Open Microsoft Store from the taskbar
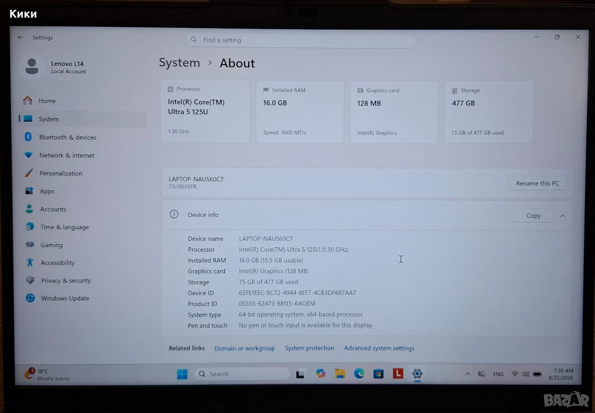This screenshot has width=595, height=413. point(378,374)
